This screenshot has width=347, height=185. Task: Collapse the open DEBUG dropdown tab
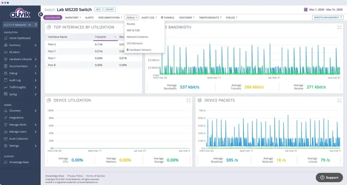tap(132, 18)
